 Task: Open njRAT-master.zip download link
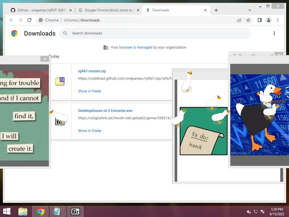tap(92, 71)
